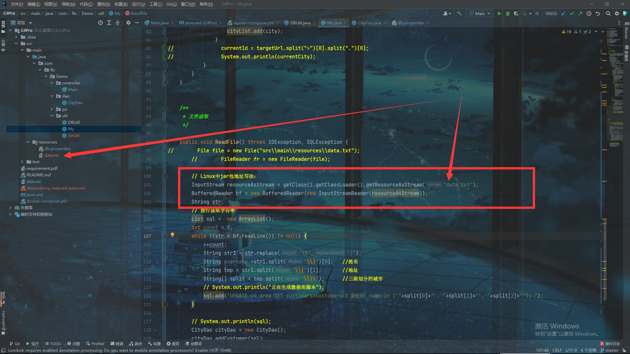The image size is (630, 354).
Task: Open the TODO tool window
Action: click(x=53, y=343)
